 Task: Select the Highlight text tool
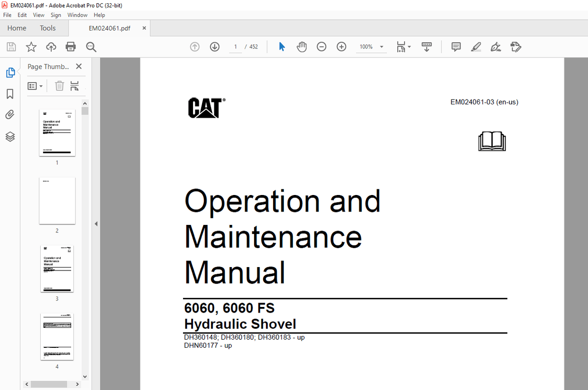[476, 46]
